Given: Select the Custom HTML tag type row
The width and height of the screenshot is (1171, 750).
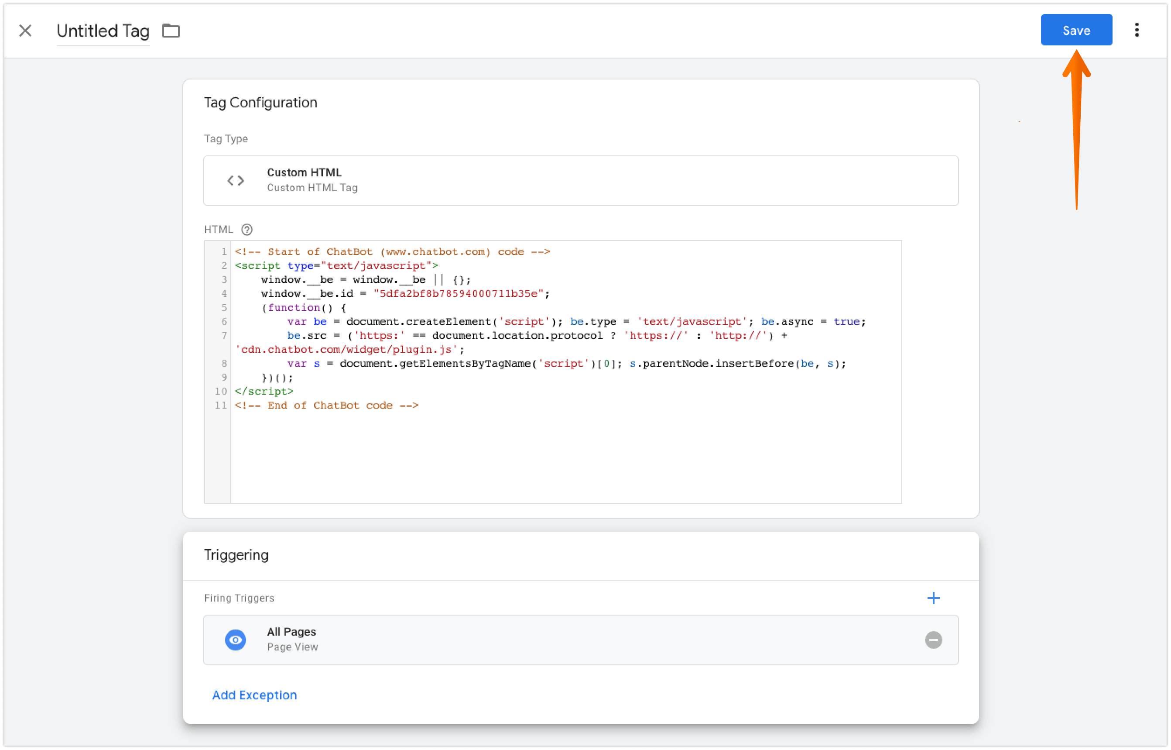Looking at the screenshot, I should tap(581, 181).
